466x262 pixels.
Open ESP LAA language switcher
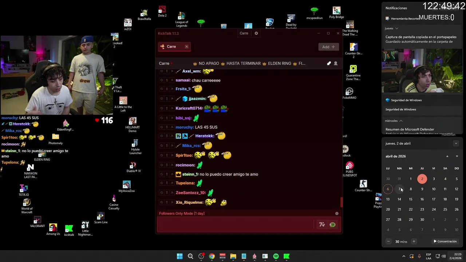click(x=429, y=256)
